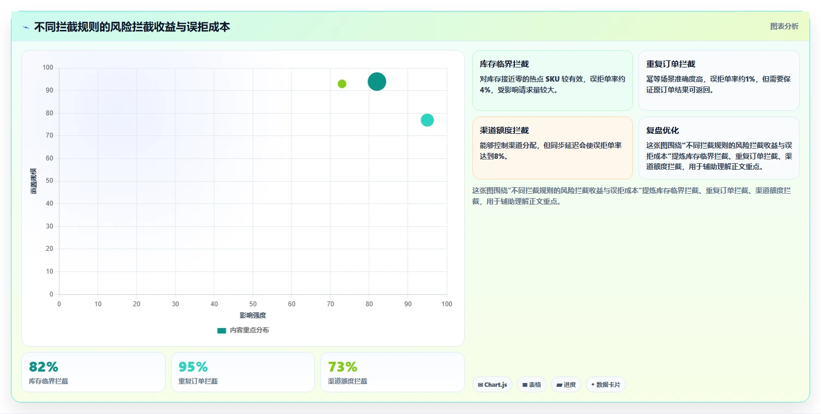Image resolution: width=821 pixels, height=414 pixels.
Task: Open the 渠道额度拦截 orange card
Action: (x=552, y=148)
